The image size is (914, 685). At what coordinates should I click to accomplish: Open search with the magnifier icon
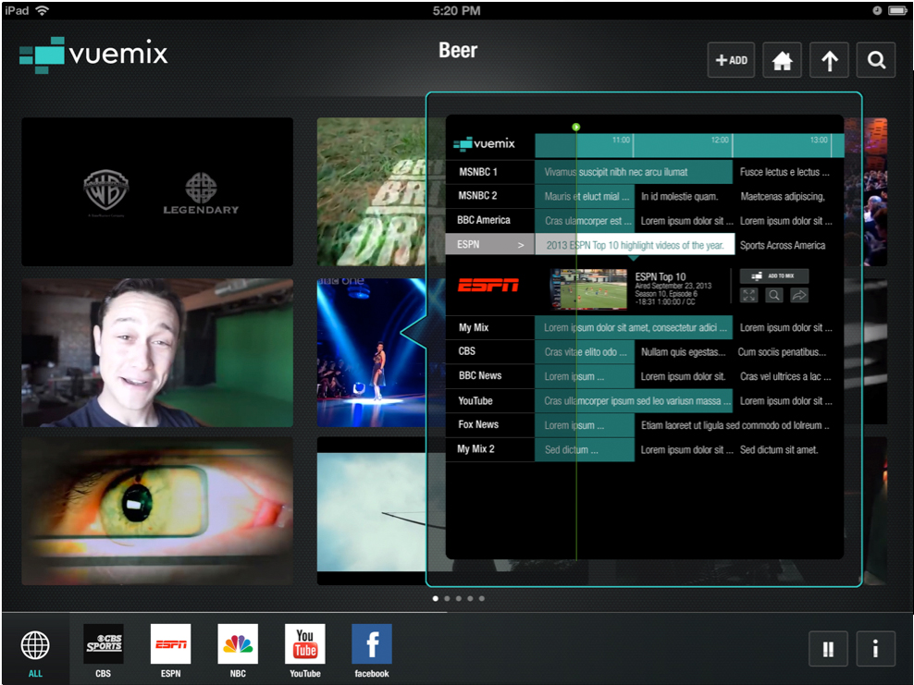pos(876,60)
